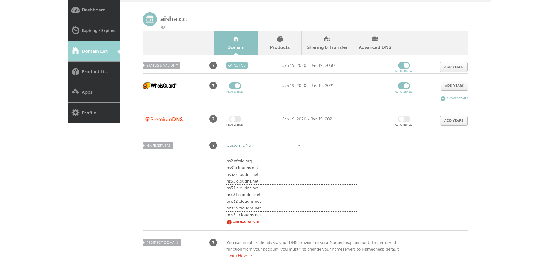Open the WhoisGuard help question mark
556x276 pixels.
[213, 86]
